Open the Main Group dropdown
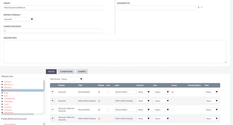 (x=72, y=79)
